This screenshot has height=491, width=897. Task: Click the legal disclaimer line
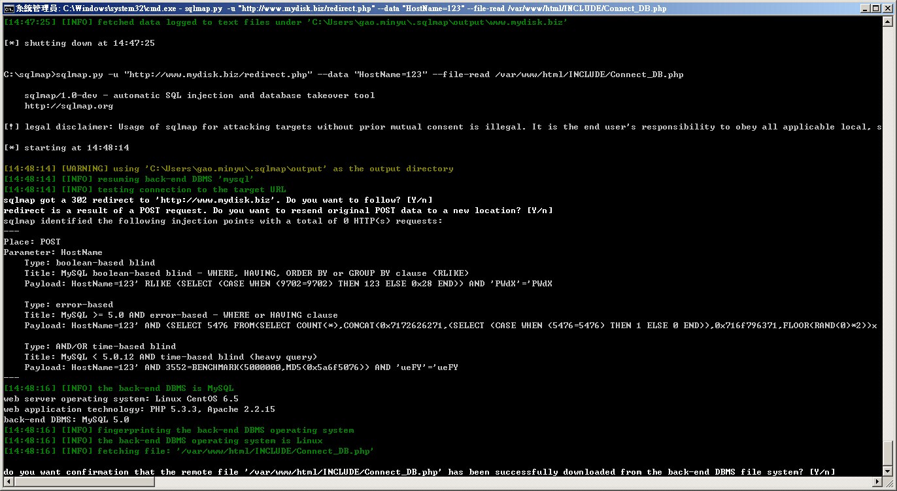click(443, 127)
